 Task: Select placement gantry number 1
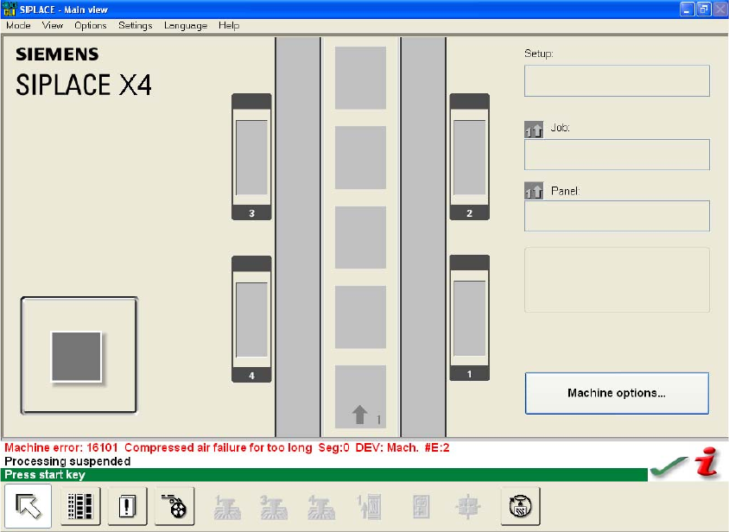470,318
